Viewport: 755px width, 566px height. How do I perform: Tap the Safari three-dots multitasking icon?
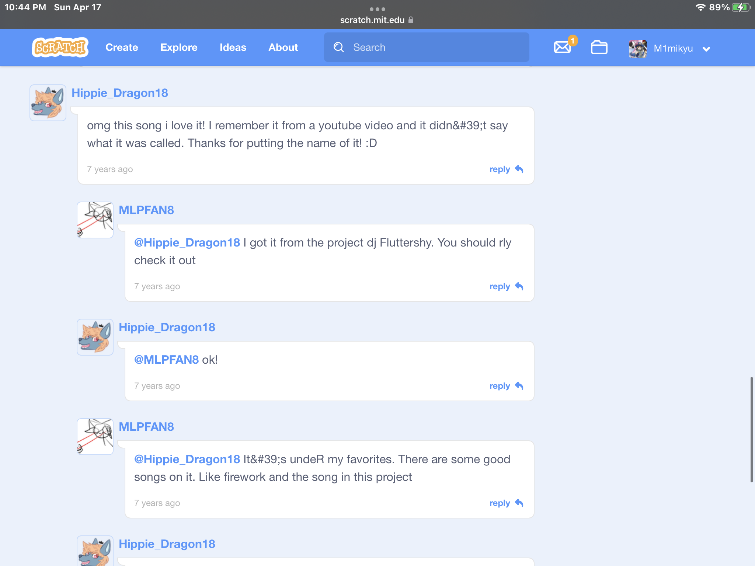377,9
